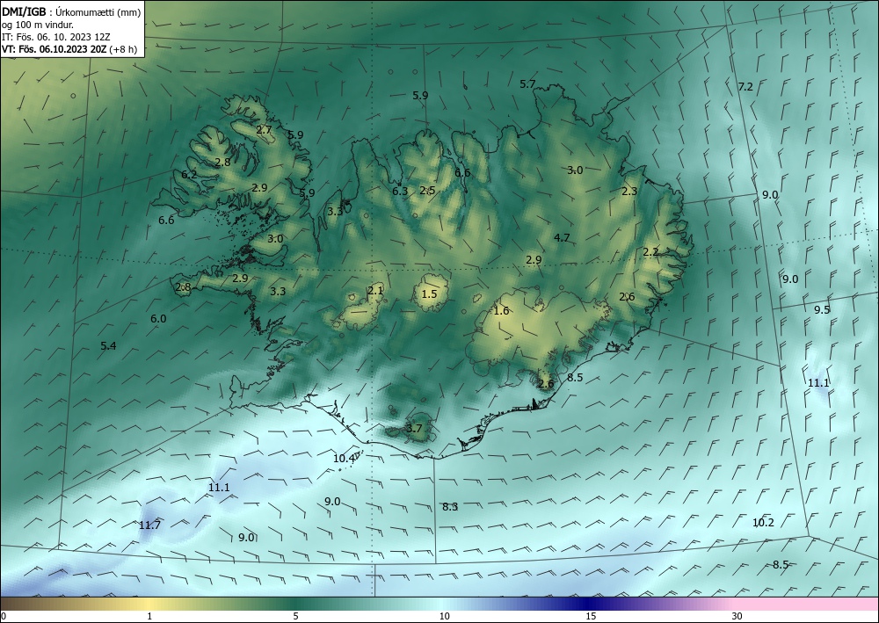This screenshot has height=623, width=879.
Task: Click the 6.3 value in north Iceland
Action: [400, 192]
